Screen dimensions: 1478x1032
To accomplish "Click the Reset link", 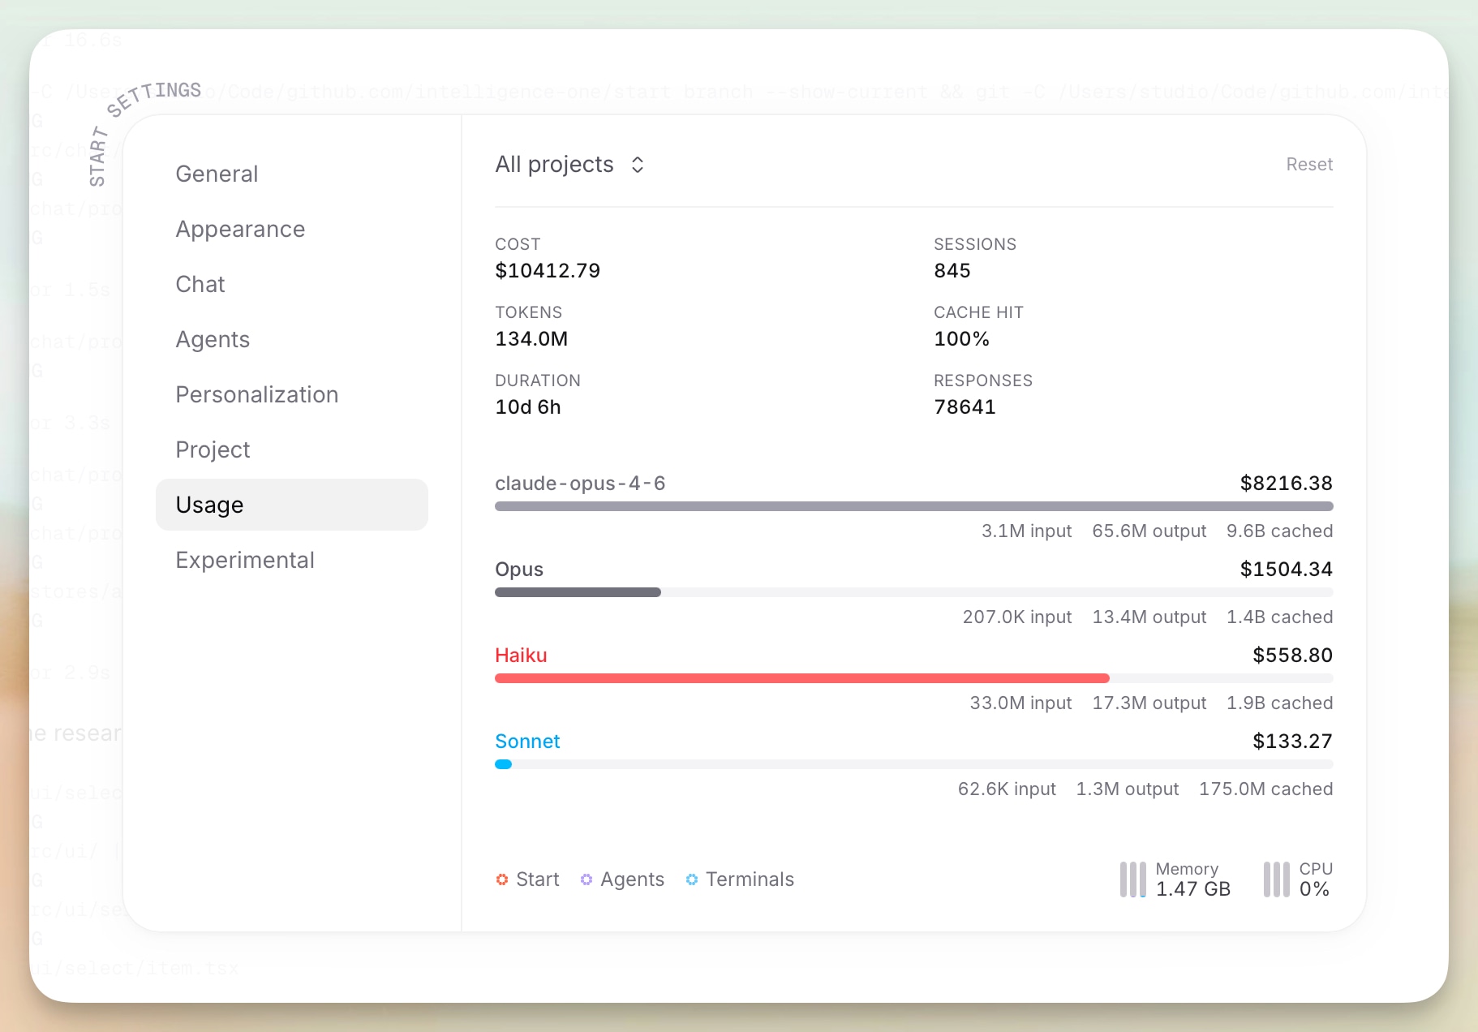I will [1309, 165].
